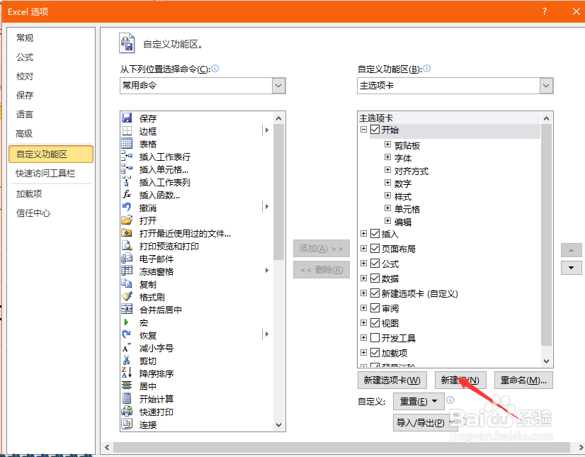
Task: Uncheck the 审阅 (Review) tab checkbox
Action: (375, 308)
